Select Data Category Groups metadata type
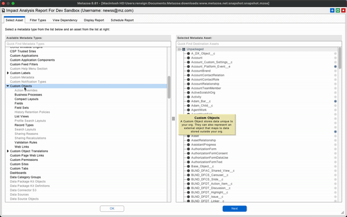 click(25, 177)
